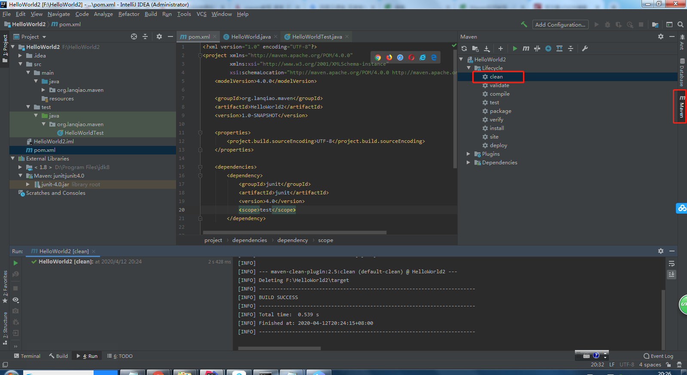This screenshot has width=687, height=375.
Task: Click Show Dependencies diagram icon in Maven
Action: (559, 48)
